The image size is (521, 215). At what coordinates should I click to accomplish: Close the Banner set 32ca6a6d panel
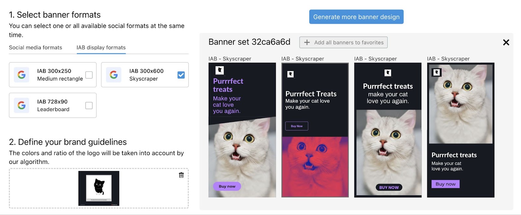[506, 42]
